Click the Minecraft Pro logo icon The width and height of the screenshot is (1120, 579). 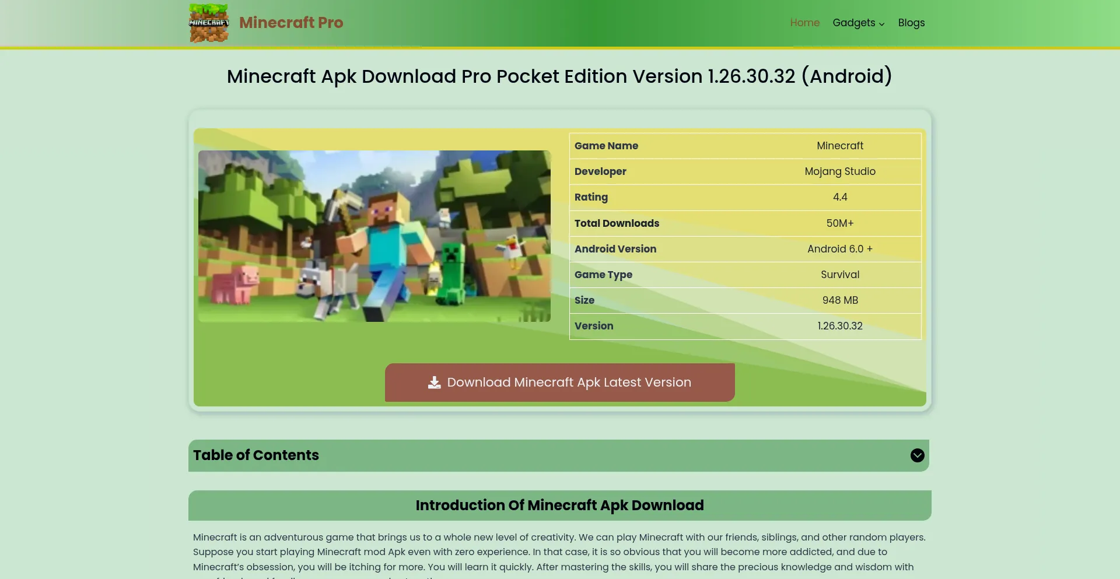[209, 23]
